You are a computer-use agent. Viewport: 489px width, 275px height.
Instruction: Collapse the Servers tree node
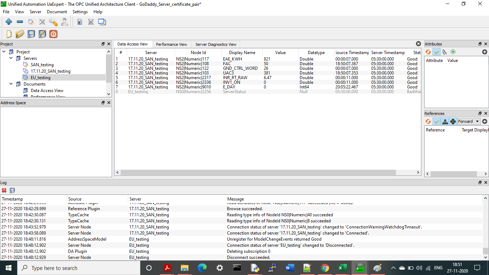tap(10, 58)
